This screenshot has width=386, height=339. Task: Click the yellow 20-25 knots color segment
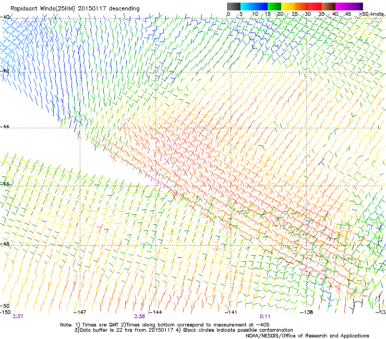pos(288,6)
